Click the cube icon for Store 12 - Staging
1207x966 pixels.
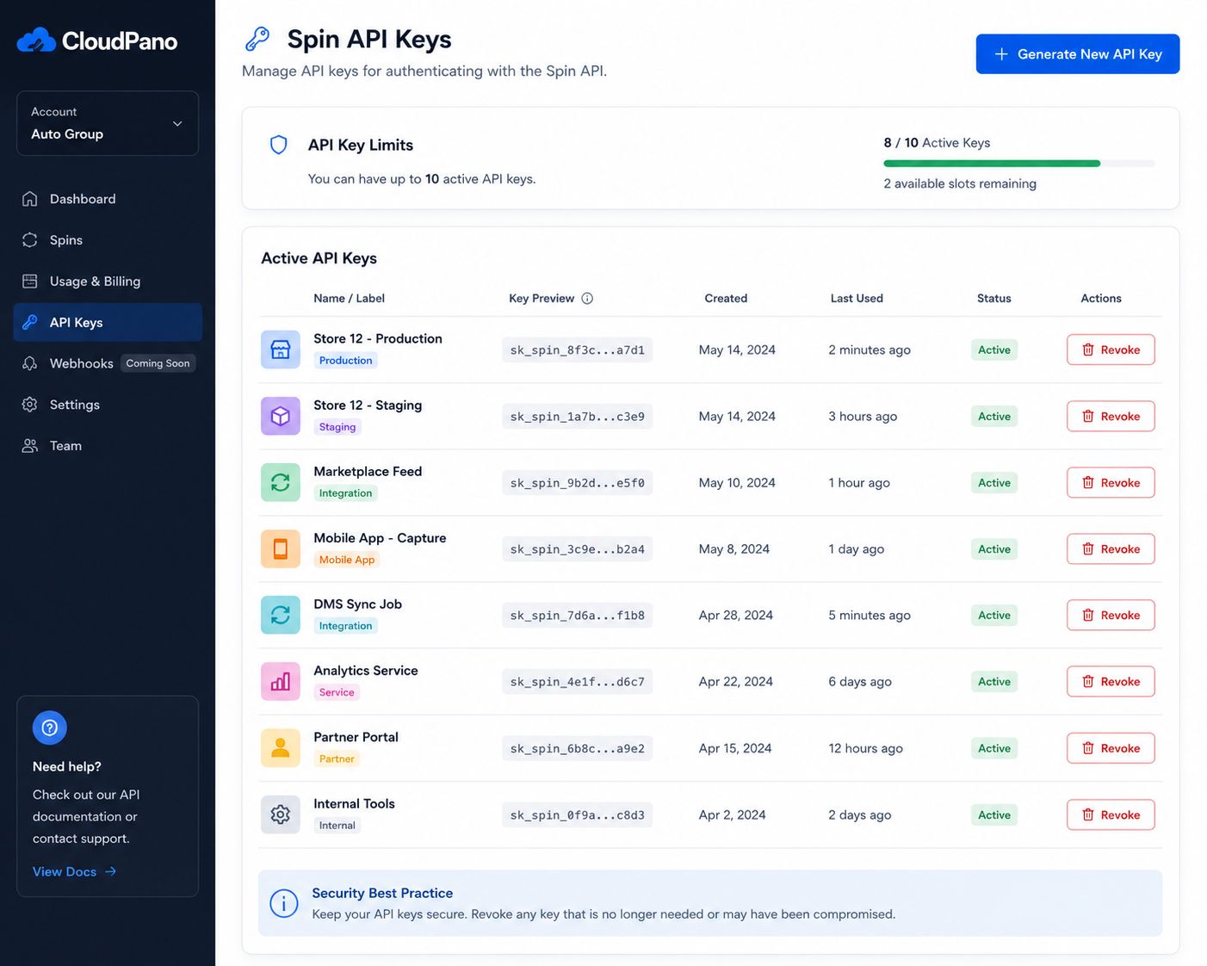click(281, 416)
